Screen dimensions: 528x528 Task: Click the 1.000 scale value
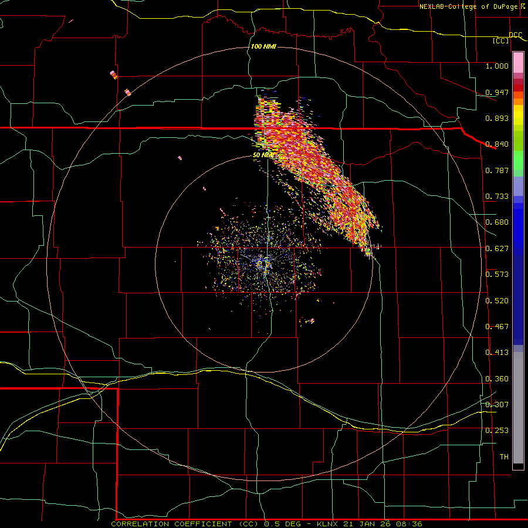click(497, 66)
